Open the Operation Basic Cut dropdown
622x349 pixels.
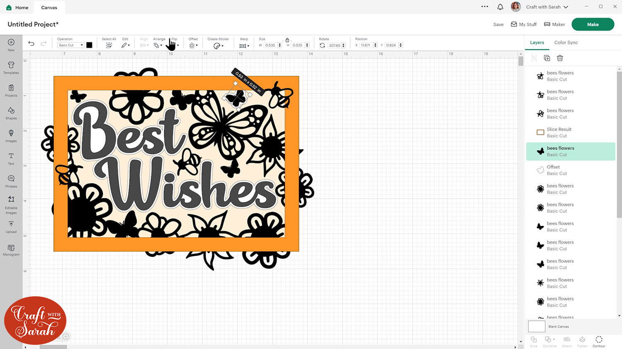click(70, 45)
